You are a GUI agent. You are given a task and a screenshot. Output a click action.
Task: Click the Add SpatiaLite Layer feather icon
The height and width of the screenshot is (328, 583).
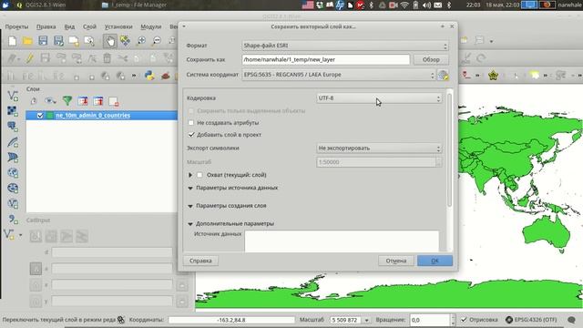(x=13, y=142)
